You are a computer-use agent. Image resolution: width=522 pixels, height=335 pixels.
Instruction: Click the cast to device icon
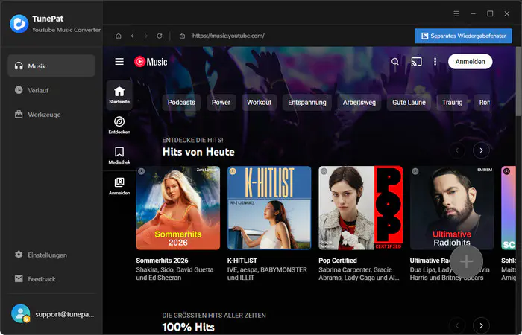tap(416, 62)
